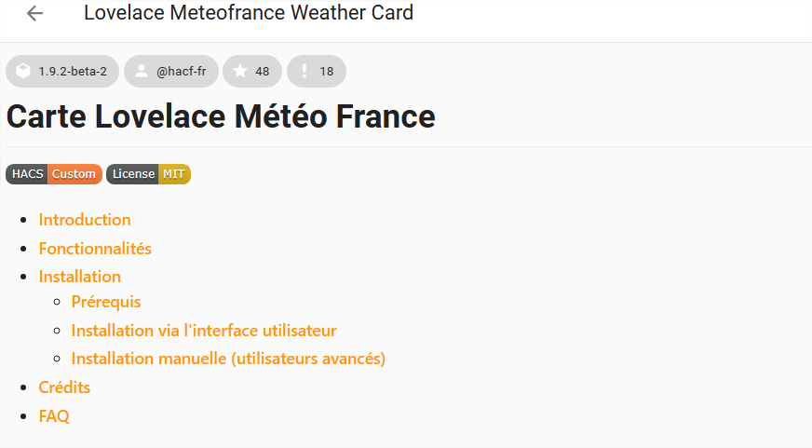Click the License MIT badge
Screen dimensions: 812x448
pos(149,174)
